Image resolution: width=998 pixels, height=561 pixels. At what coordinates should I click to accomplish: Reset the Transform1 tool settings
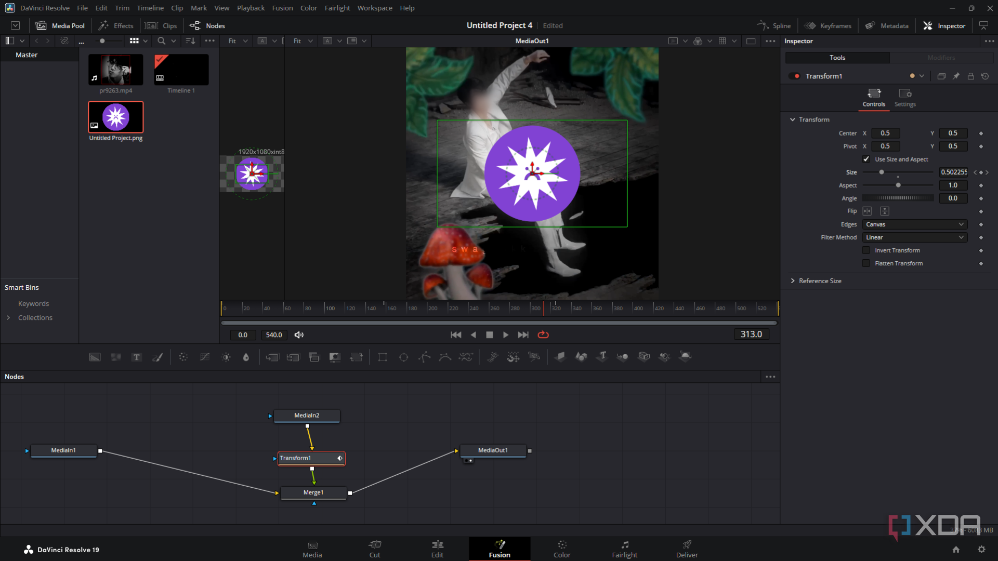tap(985, 76)
